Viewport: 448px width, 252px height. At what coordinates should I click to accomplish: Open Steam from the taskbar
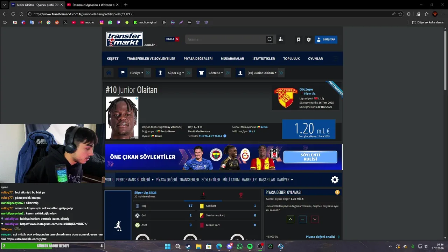[188, 246]
